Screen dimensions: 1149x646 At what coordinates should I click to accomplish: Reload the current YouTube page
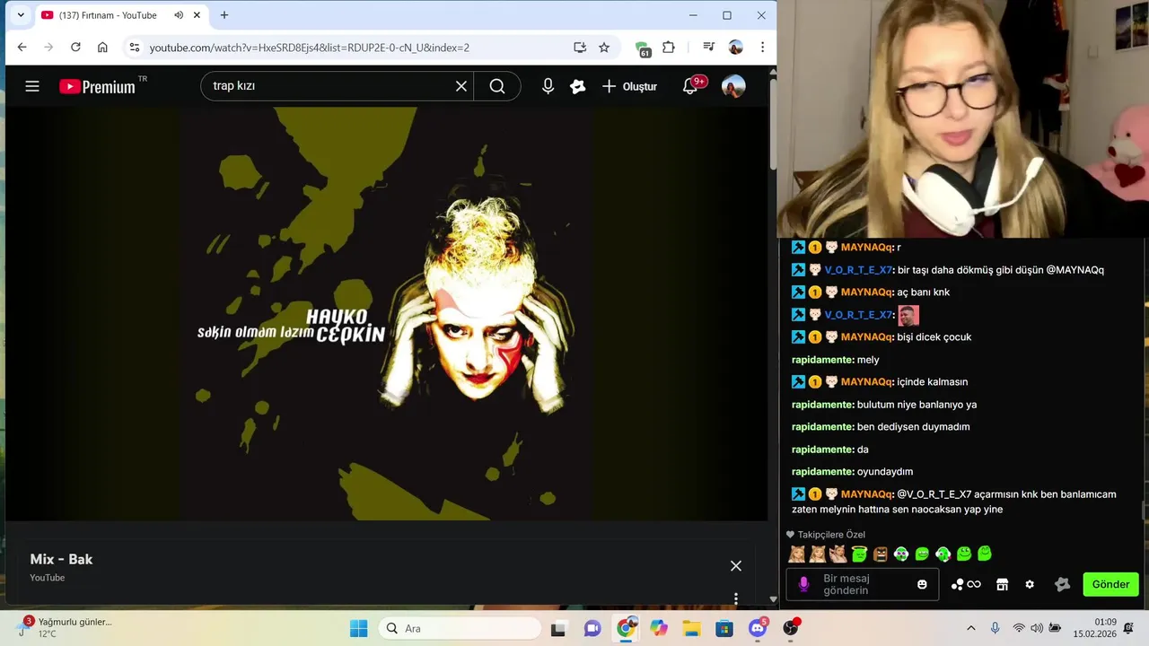(x=75, y=48)
